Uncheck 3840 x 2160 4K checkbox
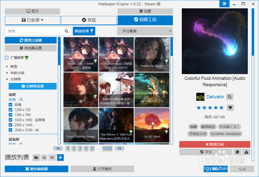Image resolution: width=259 pixels, height=177 pixels. coord(10,130)
